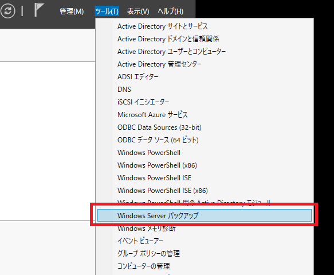Screen dimensions: 334x275
Task: Launch Windows PowerShell ISE (x86)
Action: click(x=205, y=190)
